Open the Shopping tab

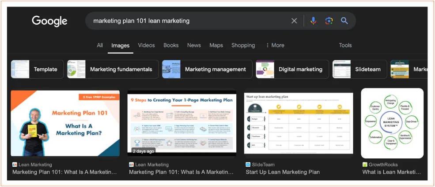(243, 45)
